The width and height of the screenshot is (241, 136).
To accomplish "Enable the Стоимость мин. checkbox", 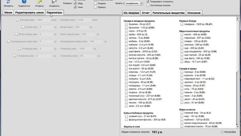I will [x=14, y=56].
